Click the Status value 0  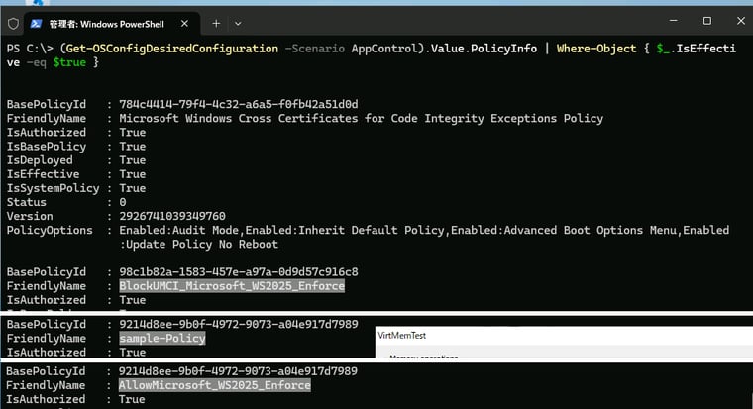pyautogui.click(x=123, y=202)
